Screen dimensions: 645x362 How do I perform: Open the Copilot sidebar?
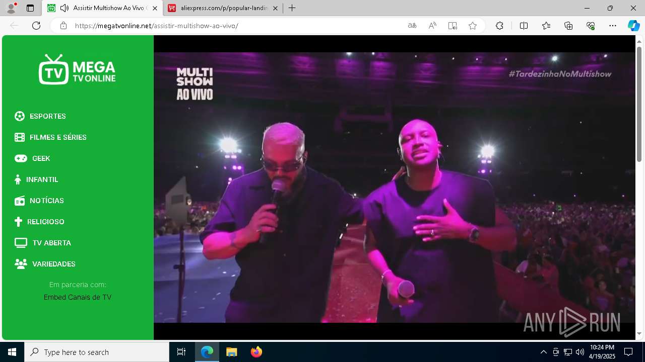[x=633, y=26]
